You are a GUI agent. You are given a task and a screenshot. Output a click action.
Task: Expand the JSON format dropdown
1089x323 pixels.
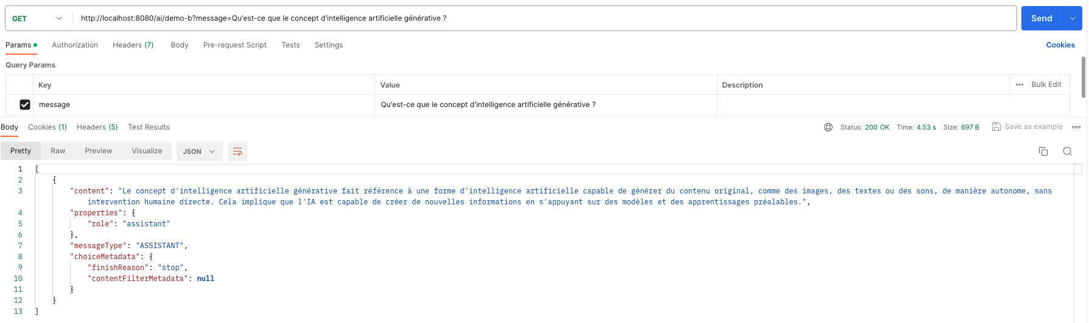point(199,151)
